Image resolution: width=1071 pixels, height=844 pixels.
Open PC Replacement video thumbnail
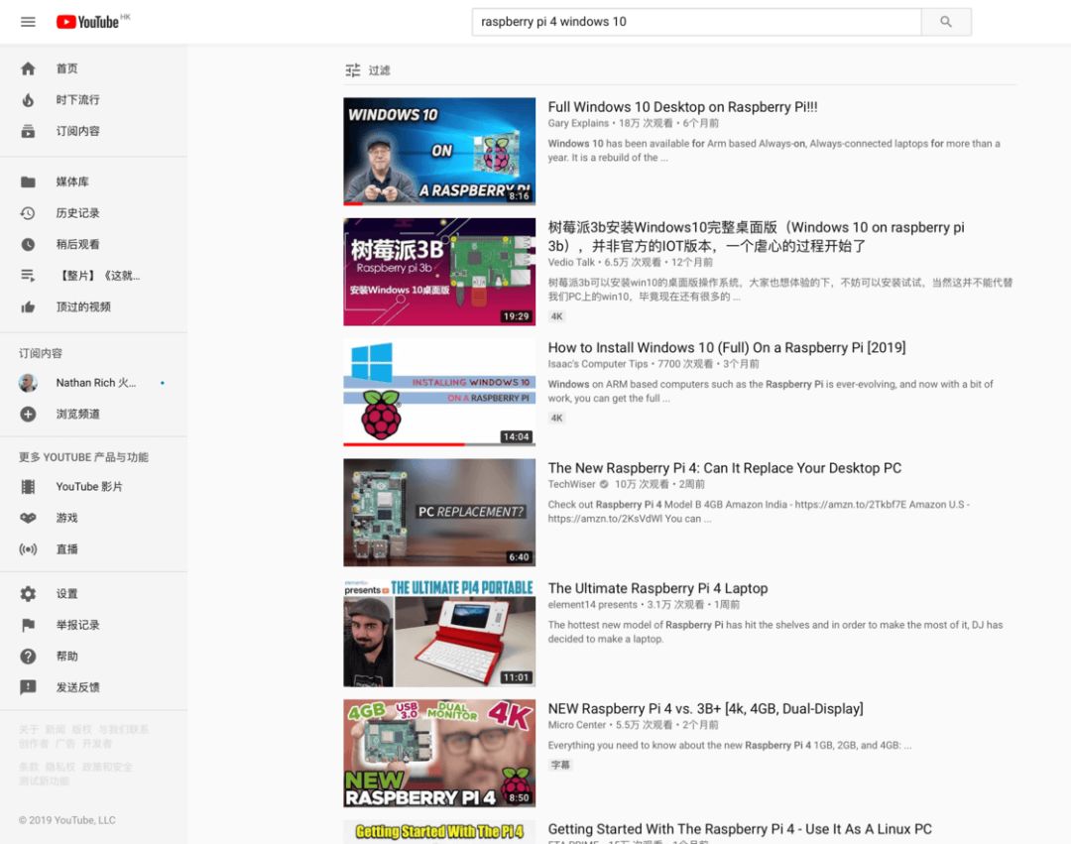(439, 512)
